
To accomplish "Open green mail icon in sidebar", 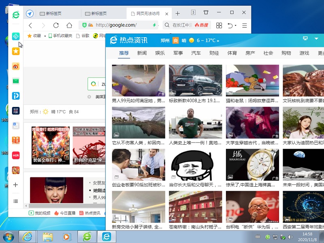I will (16, 81).
